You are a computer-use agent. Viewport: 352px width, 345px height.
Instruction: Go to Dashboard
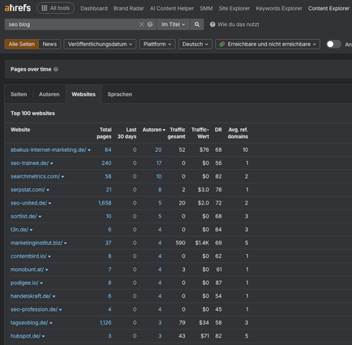pyautogui.click(x=94, y=8)
